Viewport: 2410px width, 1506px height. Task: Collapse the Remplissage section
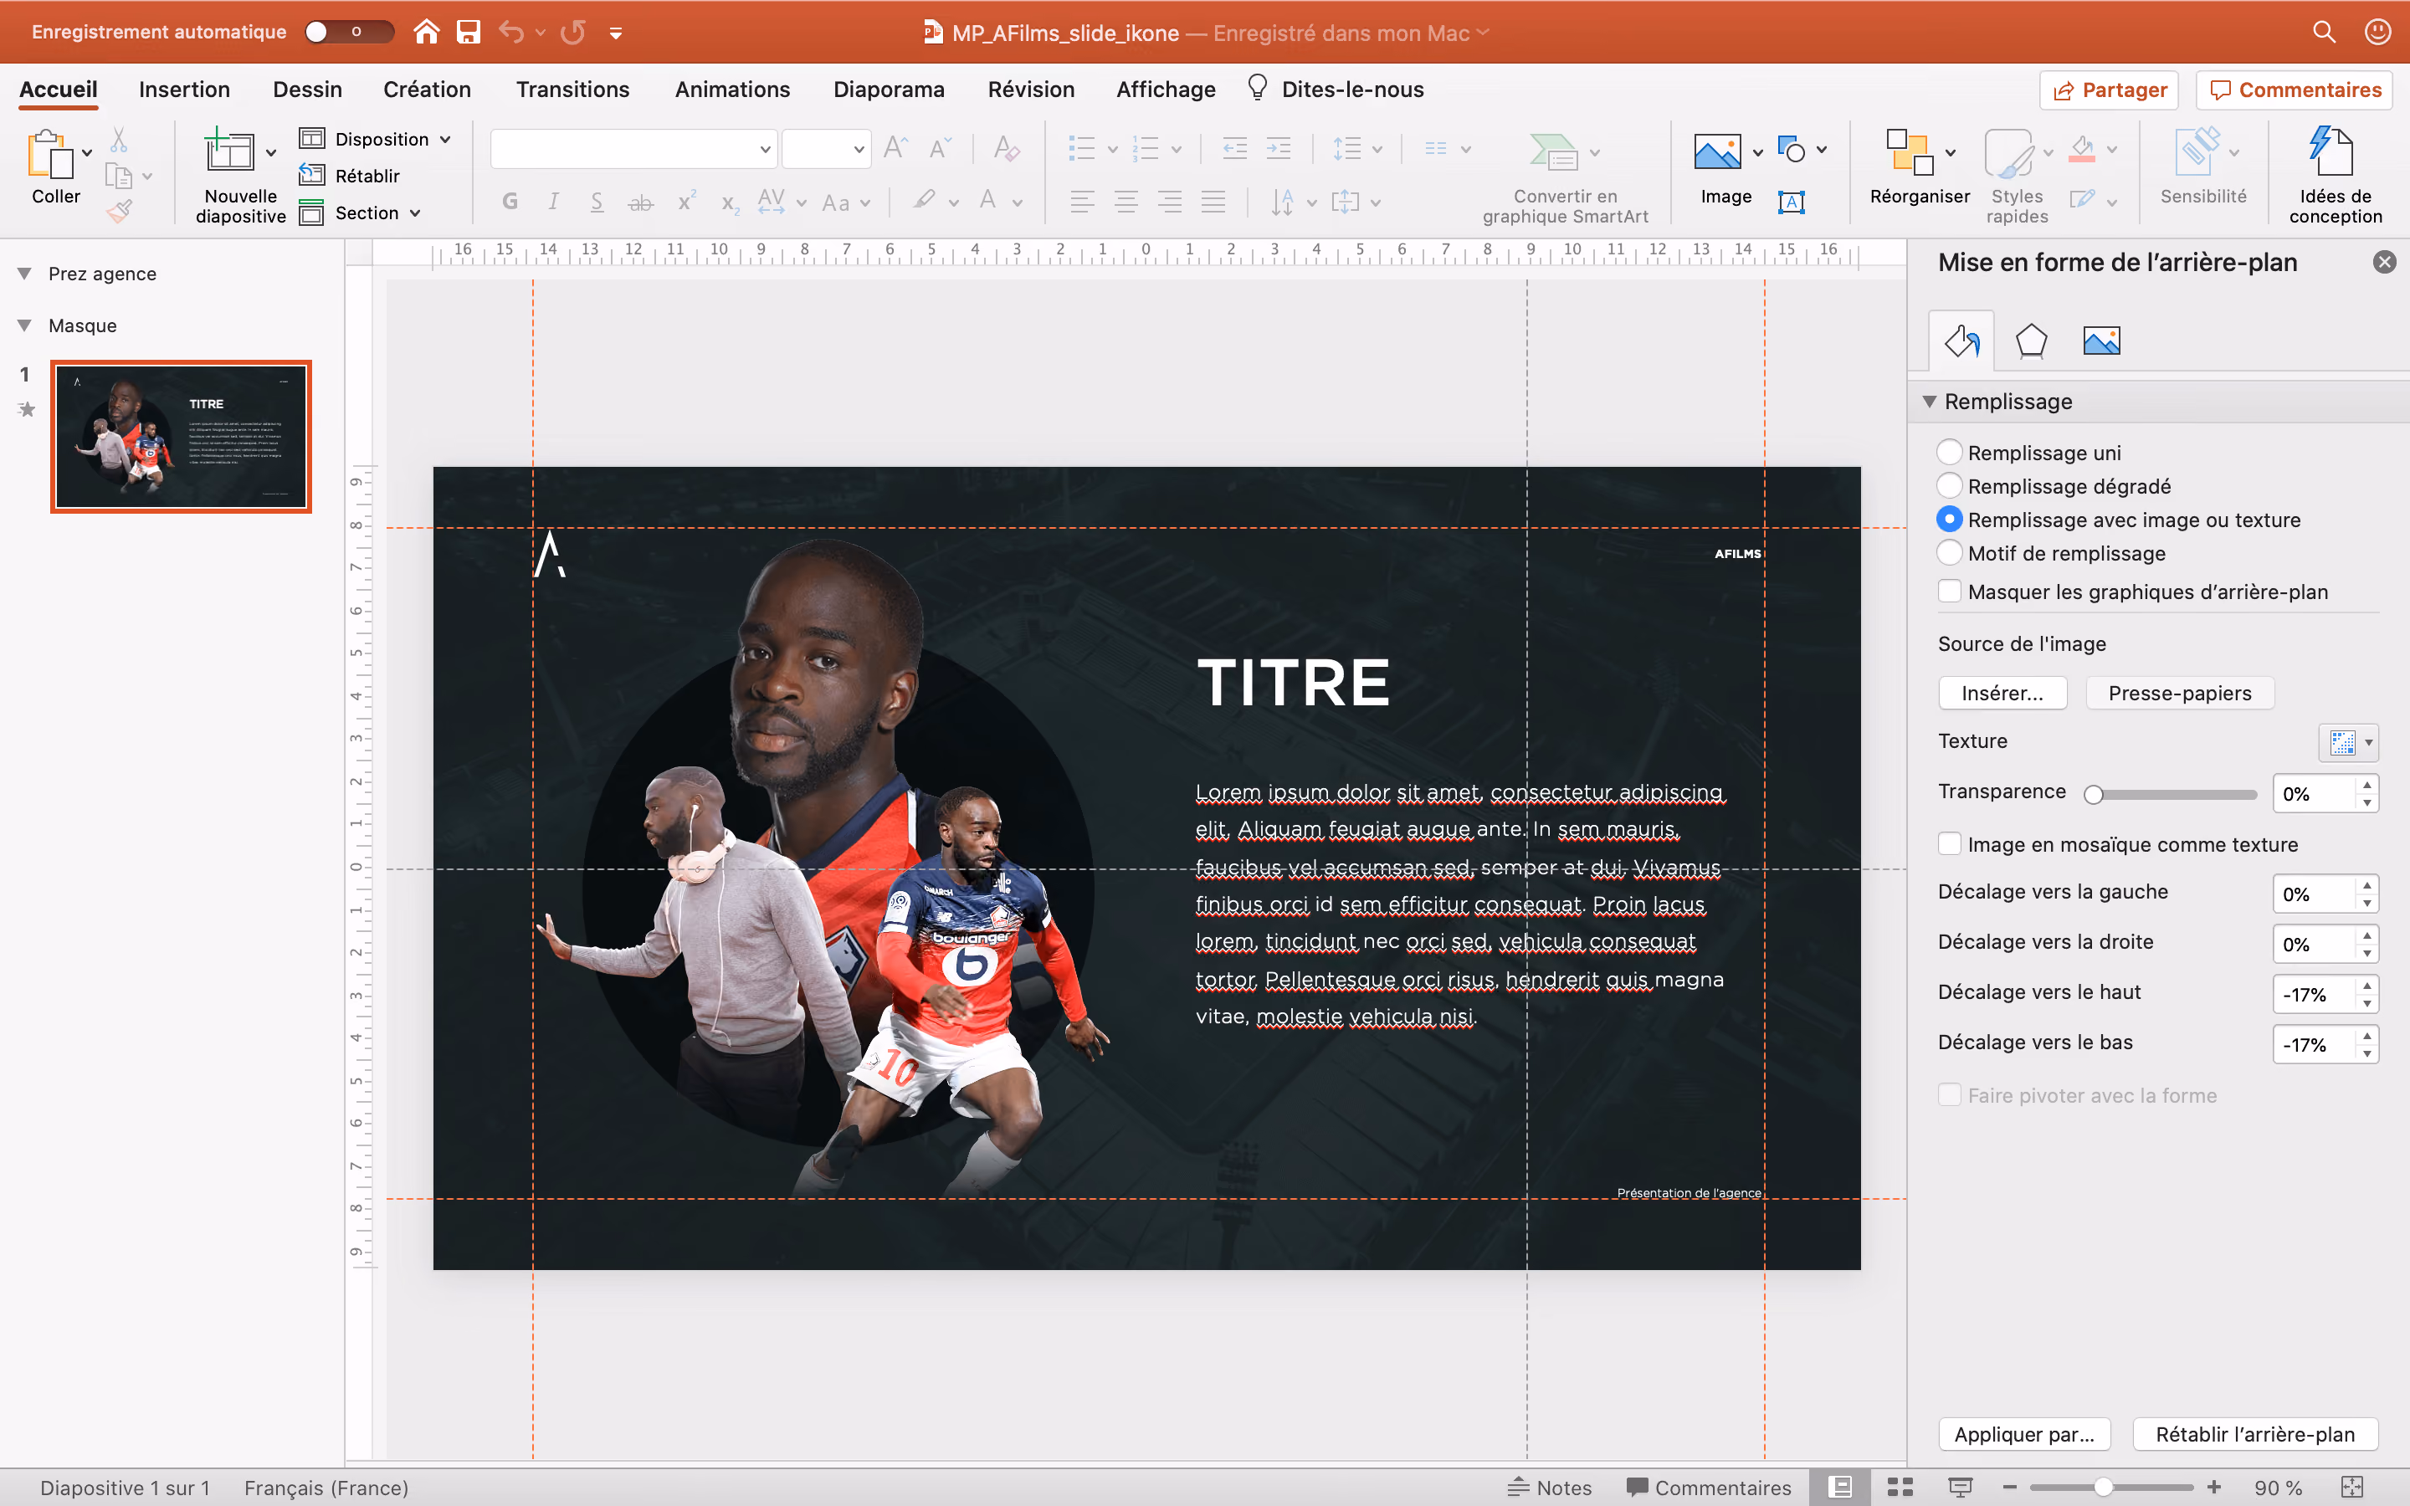coord(1929,402)
